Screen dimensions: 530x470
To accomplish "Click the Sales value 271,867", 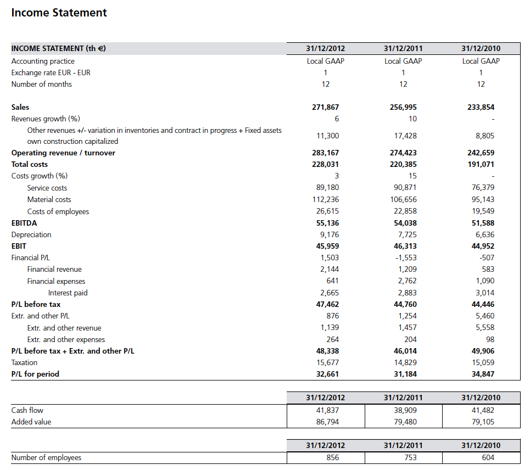I will (x=325, y=107).
